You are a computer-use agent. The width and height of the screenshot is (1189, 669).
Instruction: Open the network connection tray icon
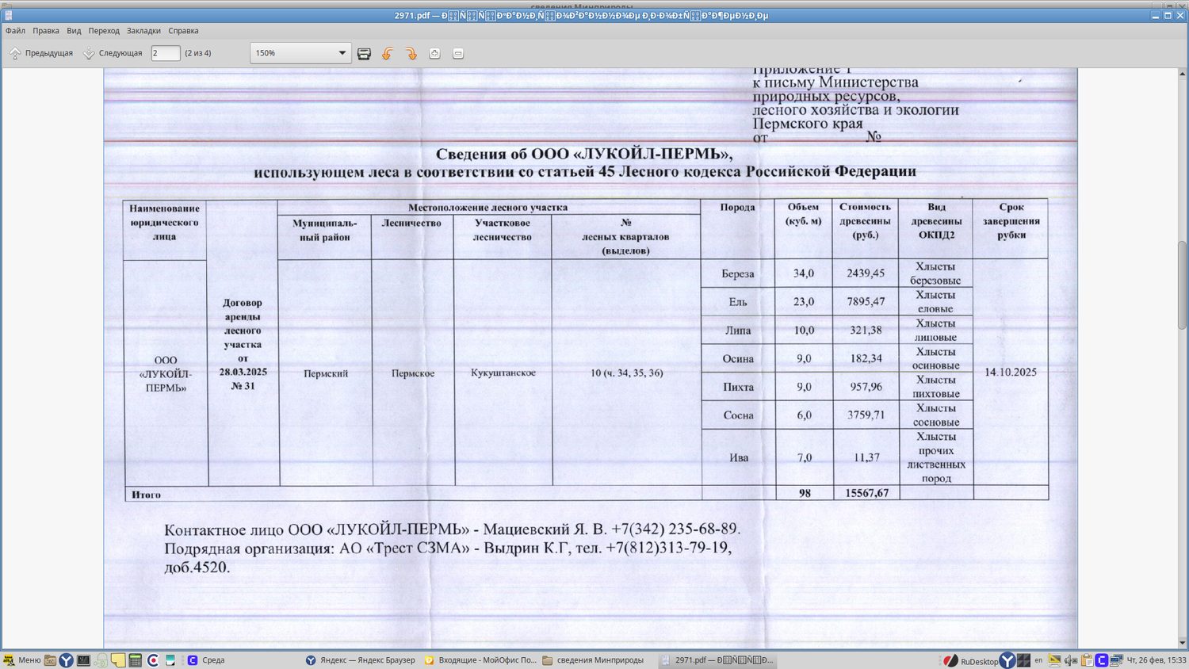1117,660
